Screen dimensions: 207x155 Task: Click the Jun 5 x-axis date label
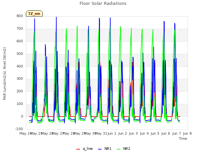click(x=155, y=133)
